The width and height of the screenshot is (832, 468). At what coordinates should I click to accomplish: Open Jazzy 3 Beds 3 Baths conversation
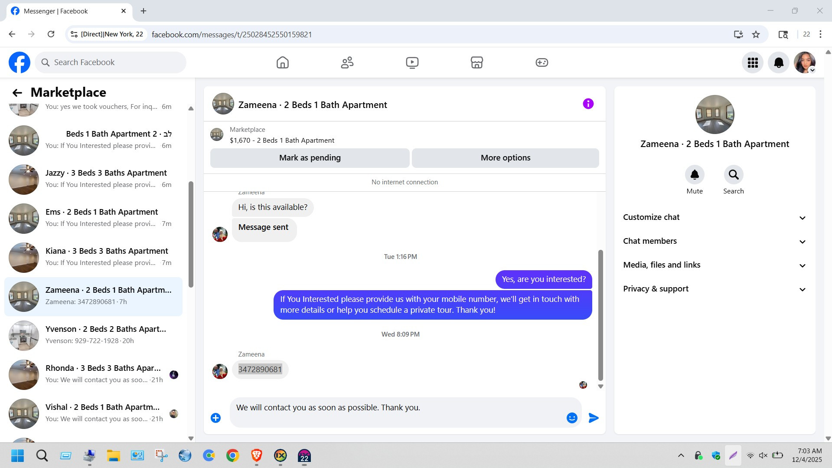pyautogui.click(x=93, y=179)
